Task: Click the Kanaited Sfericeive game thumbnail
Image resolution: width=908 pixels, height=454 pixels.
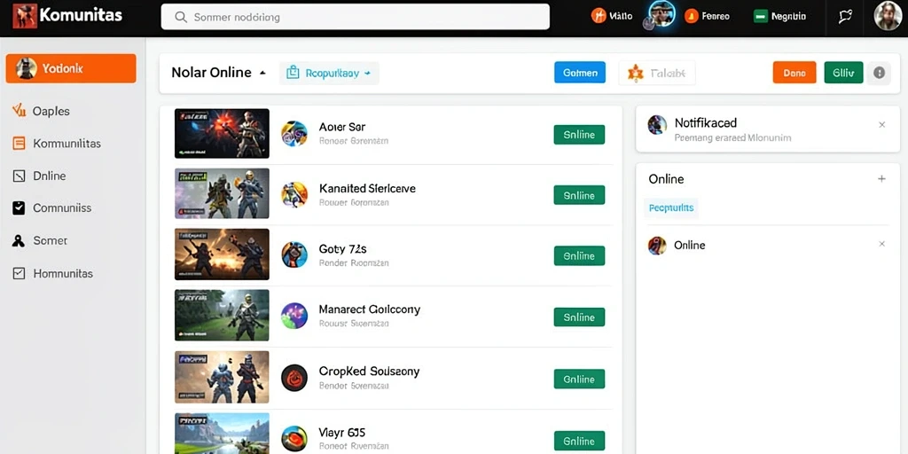Action: pos(222,193)
